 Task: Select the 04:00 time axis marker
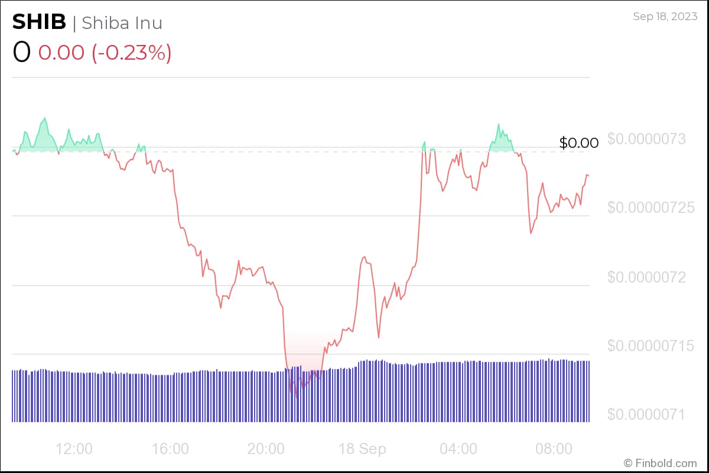click(x=458, y=449)
